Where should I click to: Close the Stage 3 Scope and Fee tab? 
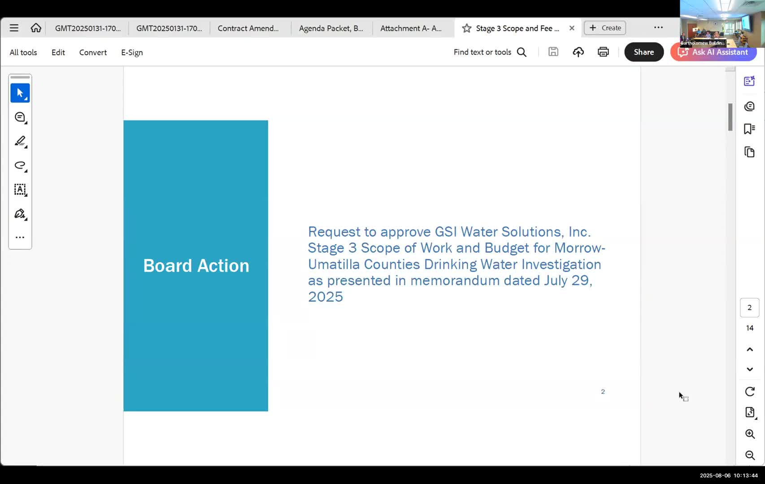click(x=572, y=28)
